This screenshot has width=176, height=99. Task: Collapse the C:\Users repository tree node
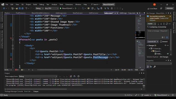tap(149, 48)
